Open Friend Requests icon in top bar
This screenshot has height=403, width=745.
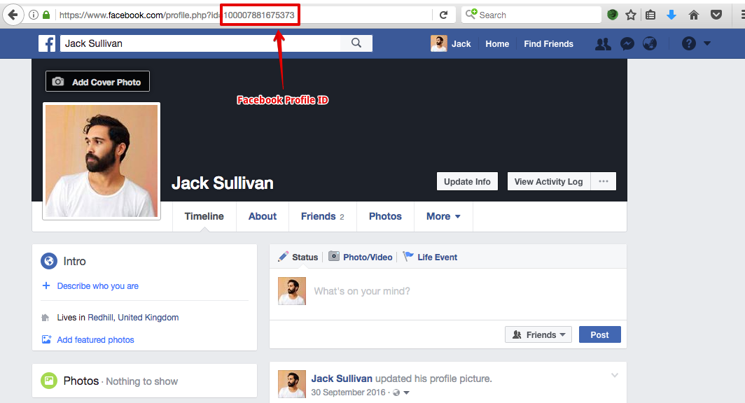(x=604, y=43)
